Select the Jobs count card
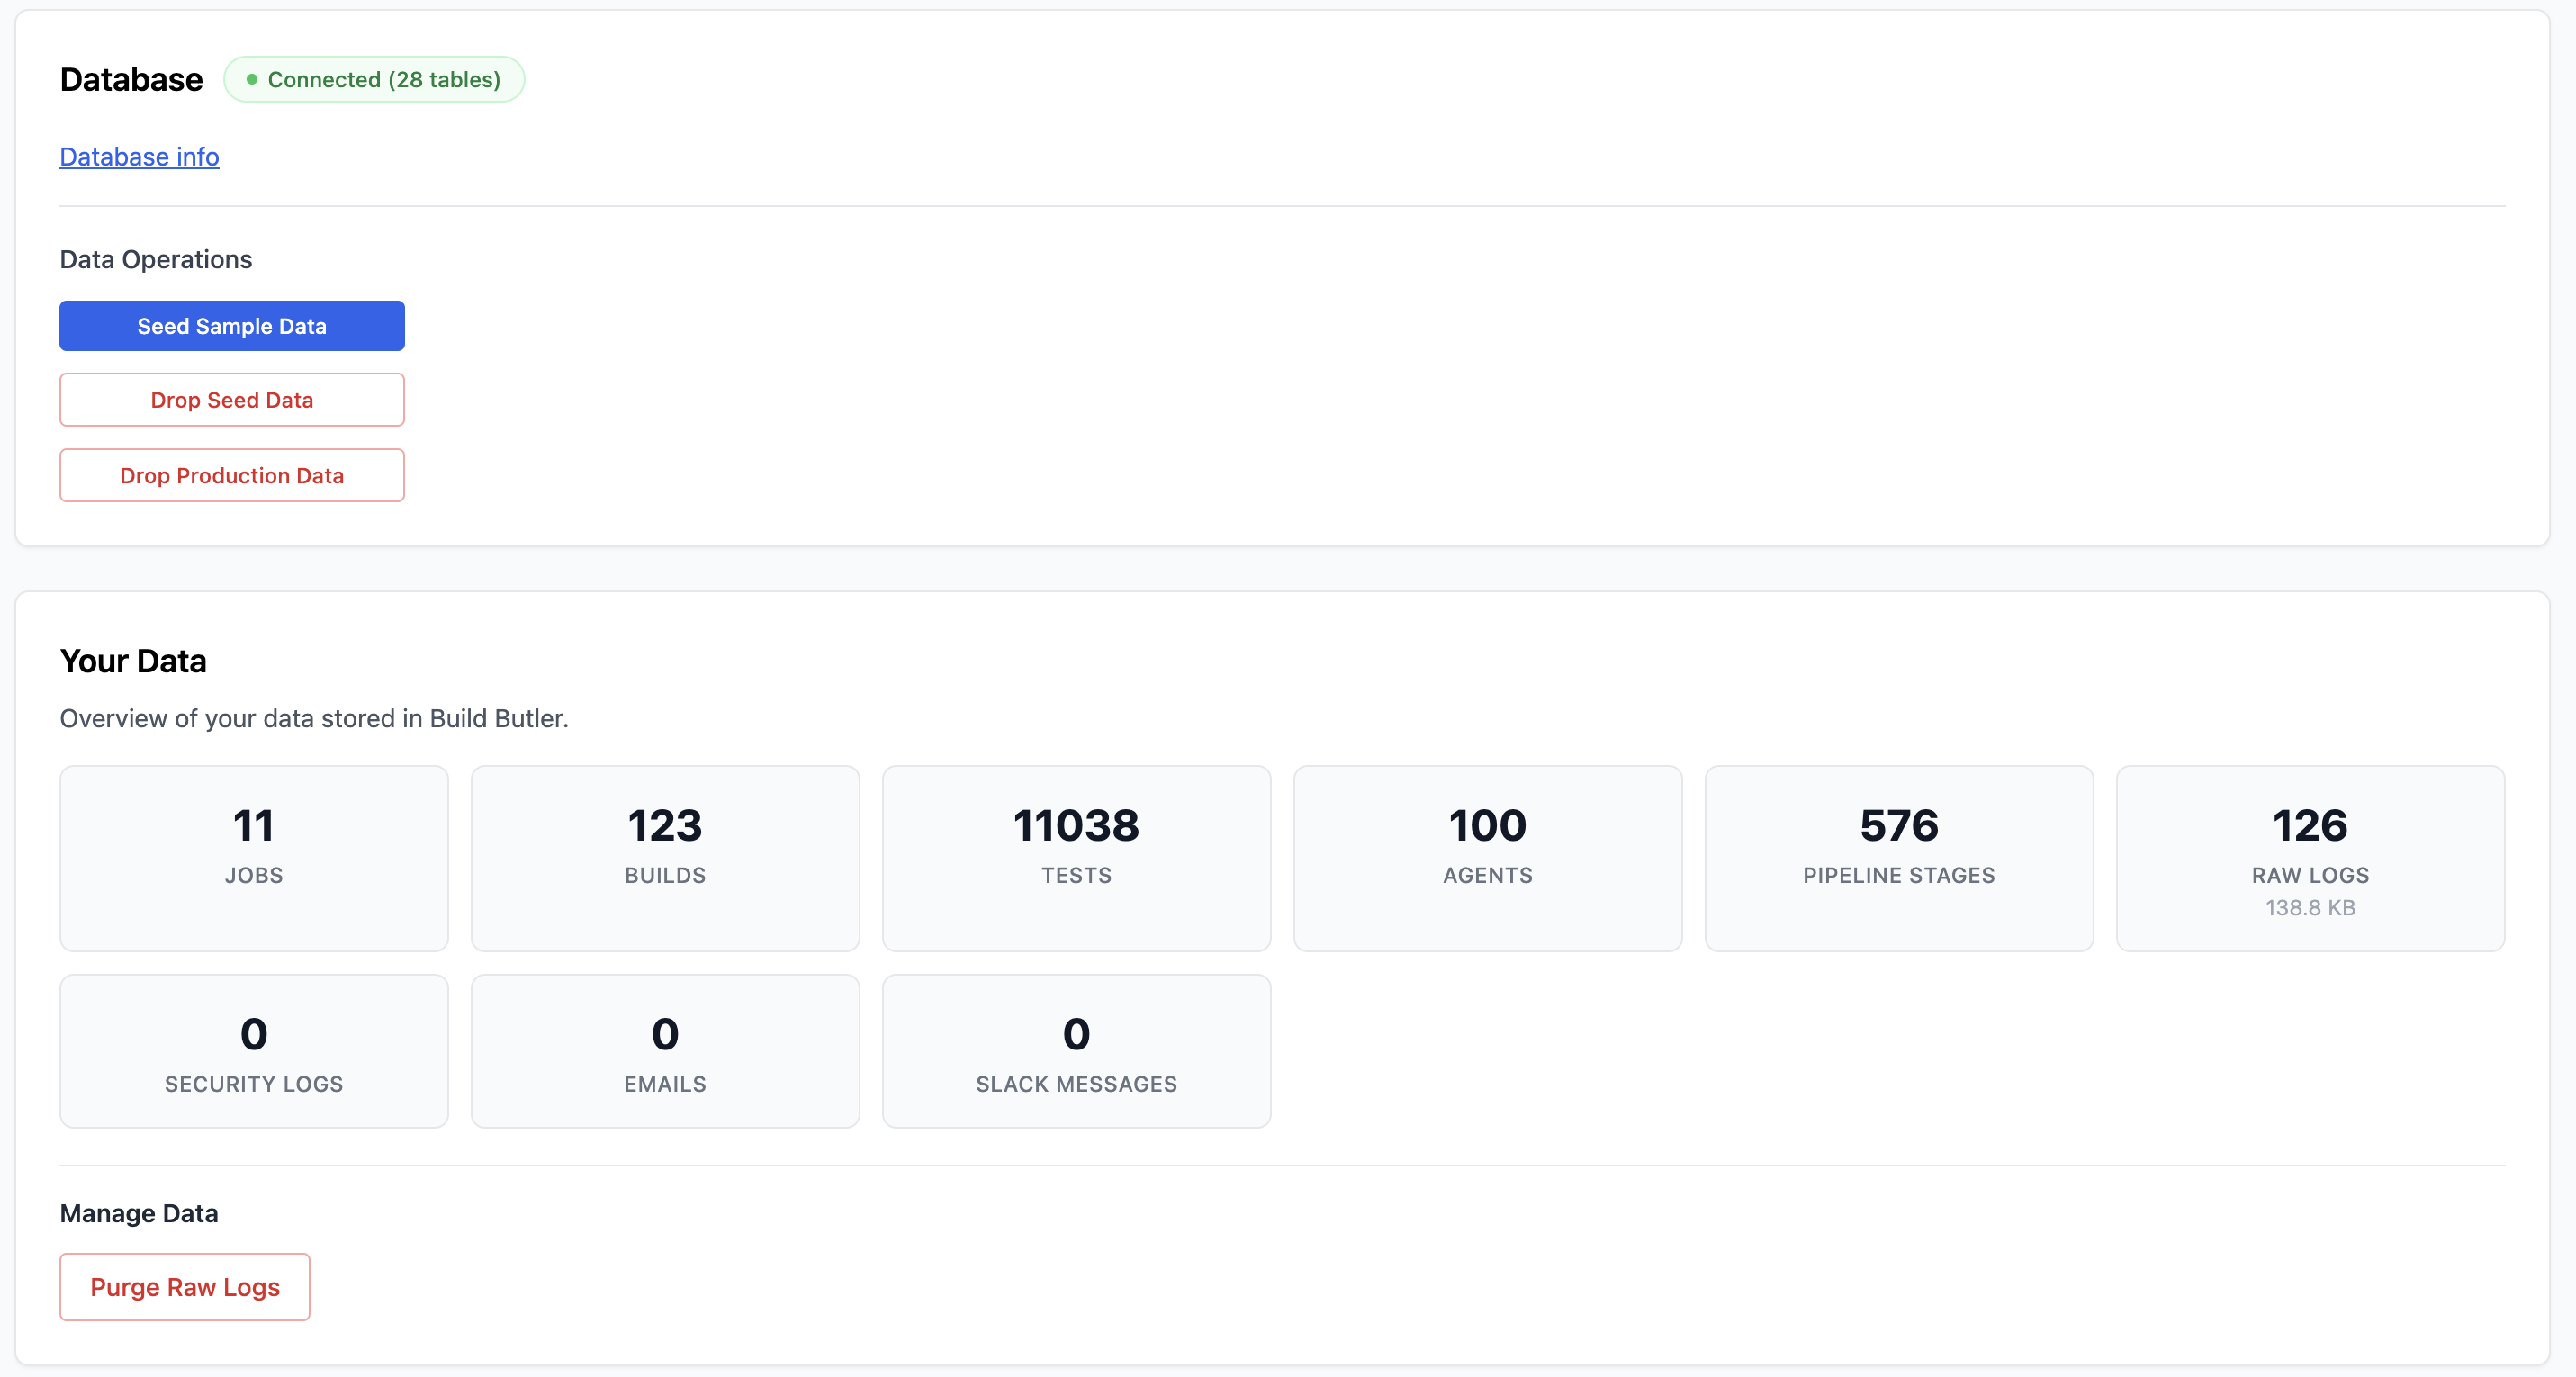This screenshot has width=2576, height=1377. pos(253,858)
